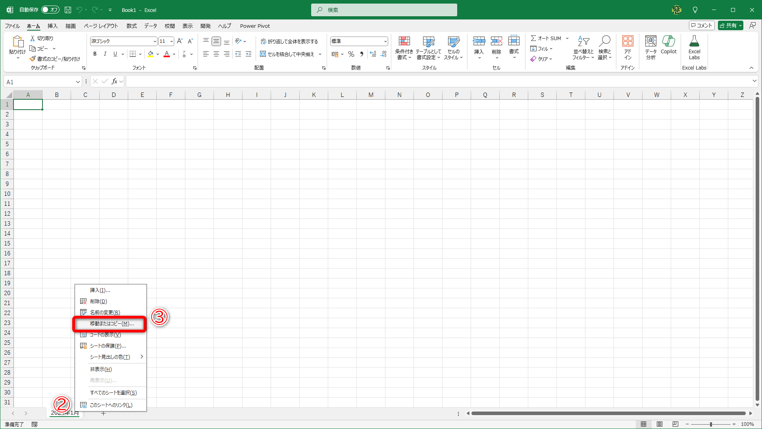Open the Page Layout ribbon tab
This screenshot has height=429, width=762.
click(x=101, y=26)
